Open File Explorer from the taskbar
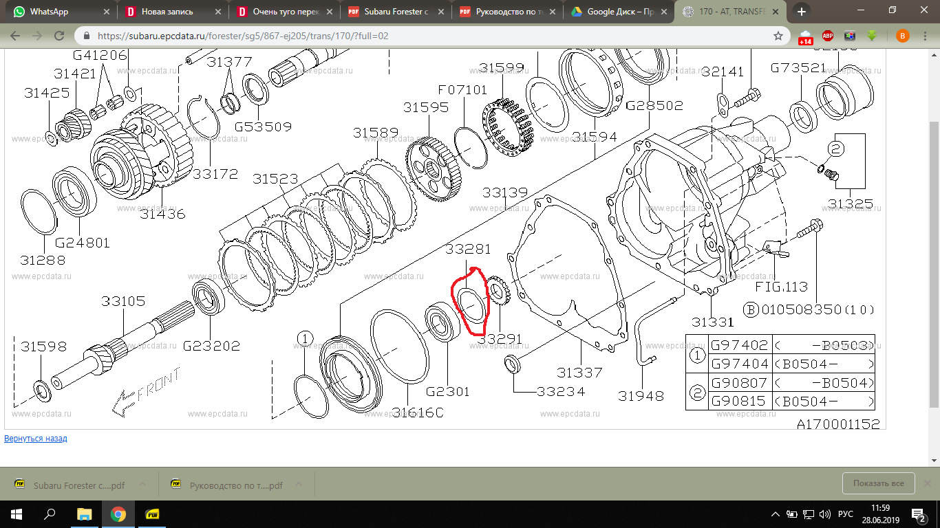940x528 pixels. [84, 514]
